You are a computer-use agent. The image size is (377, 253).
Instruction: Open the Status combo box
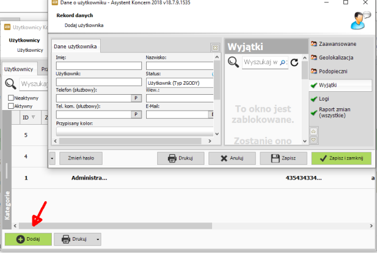pyautogui.click(x=180, y=83)
